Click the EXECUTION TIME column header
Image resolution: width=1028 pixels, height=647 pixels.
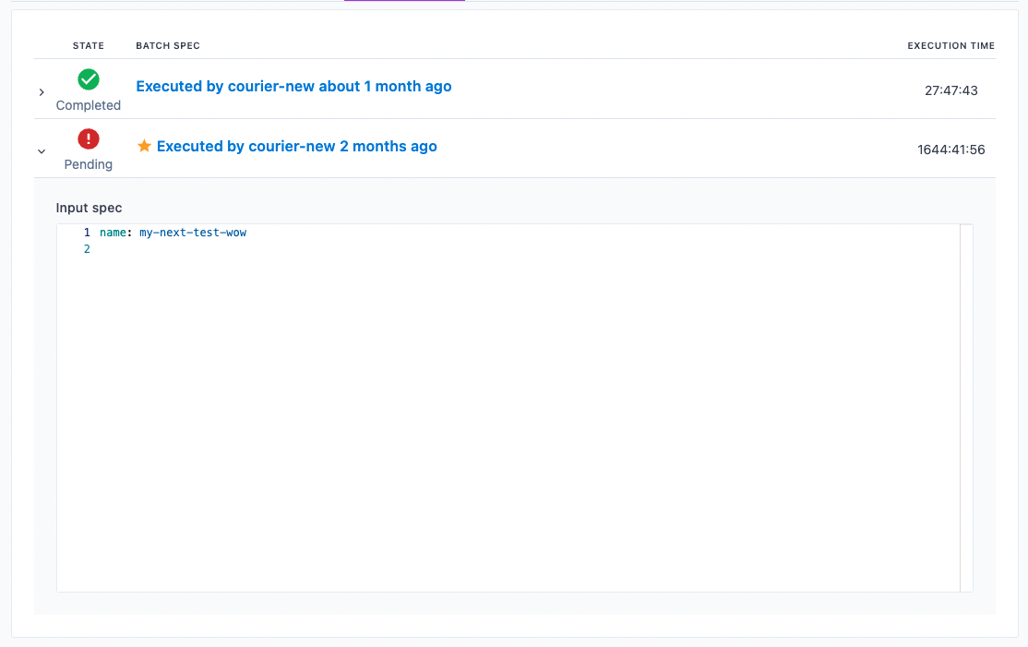pyautogui.click(x=950, y=46)
